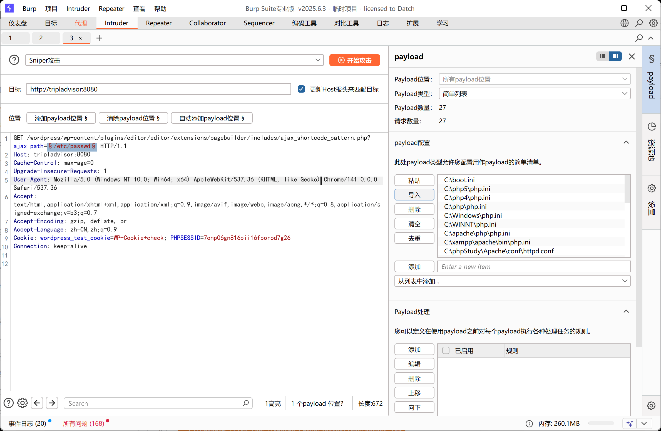Viewport: 661px width, 431px height.
Task: Open Burp settings via the top-right gear
Action: pos(653,23)
